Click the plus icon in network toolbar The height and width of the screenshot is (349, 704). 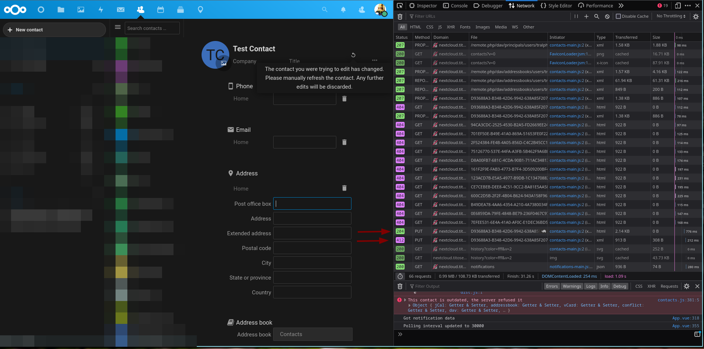point(586,16)
